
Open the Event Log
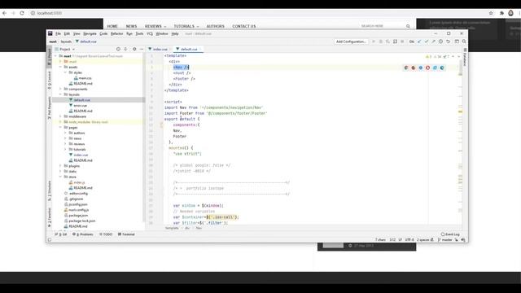450,234
